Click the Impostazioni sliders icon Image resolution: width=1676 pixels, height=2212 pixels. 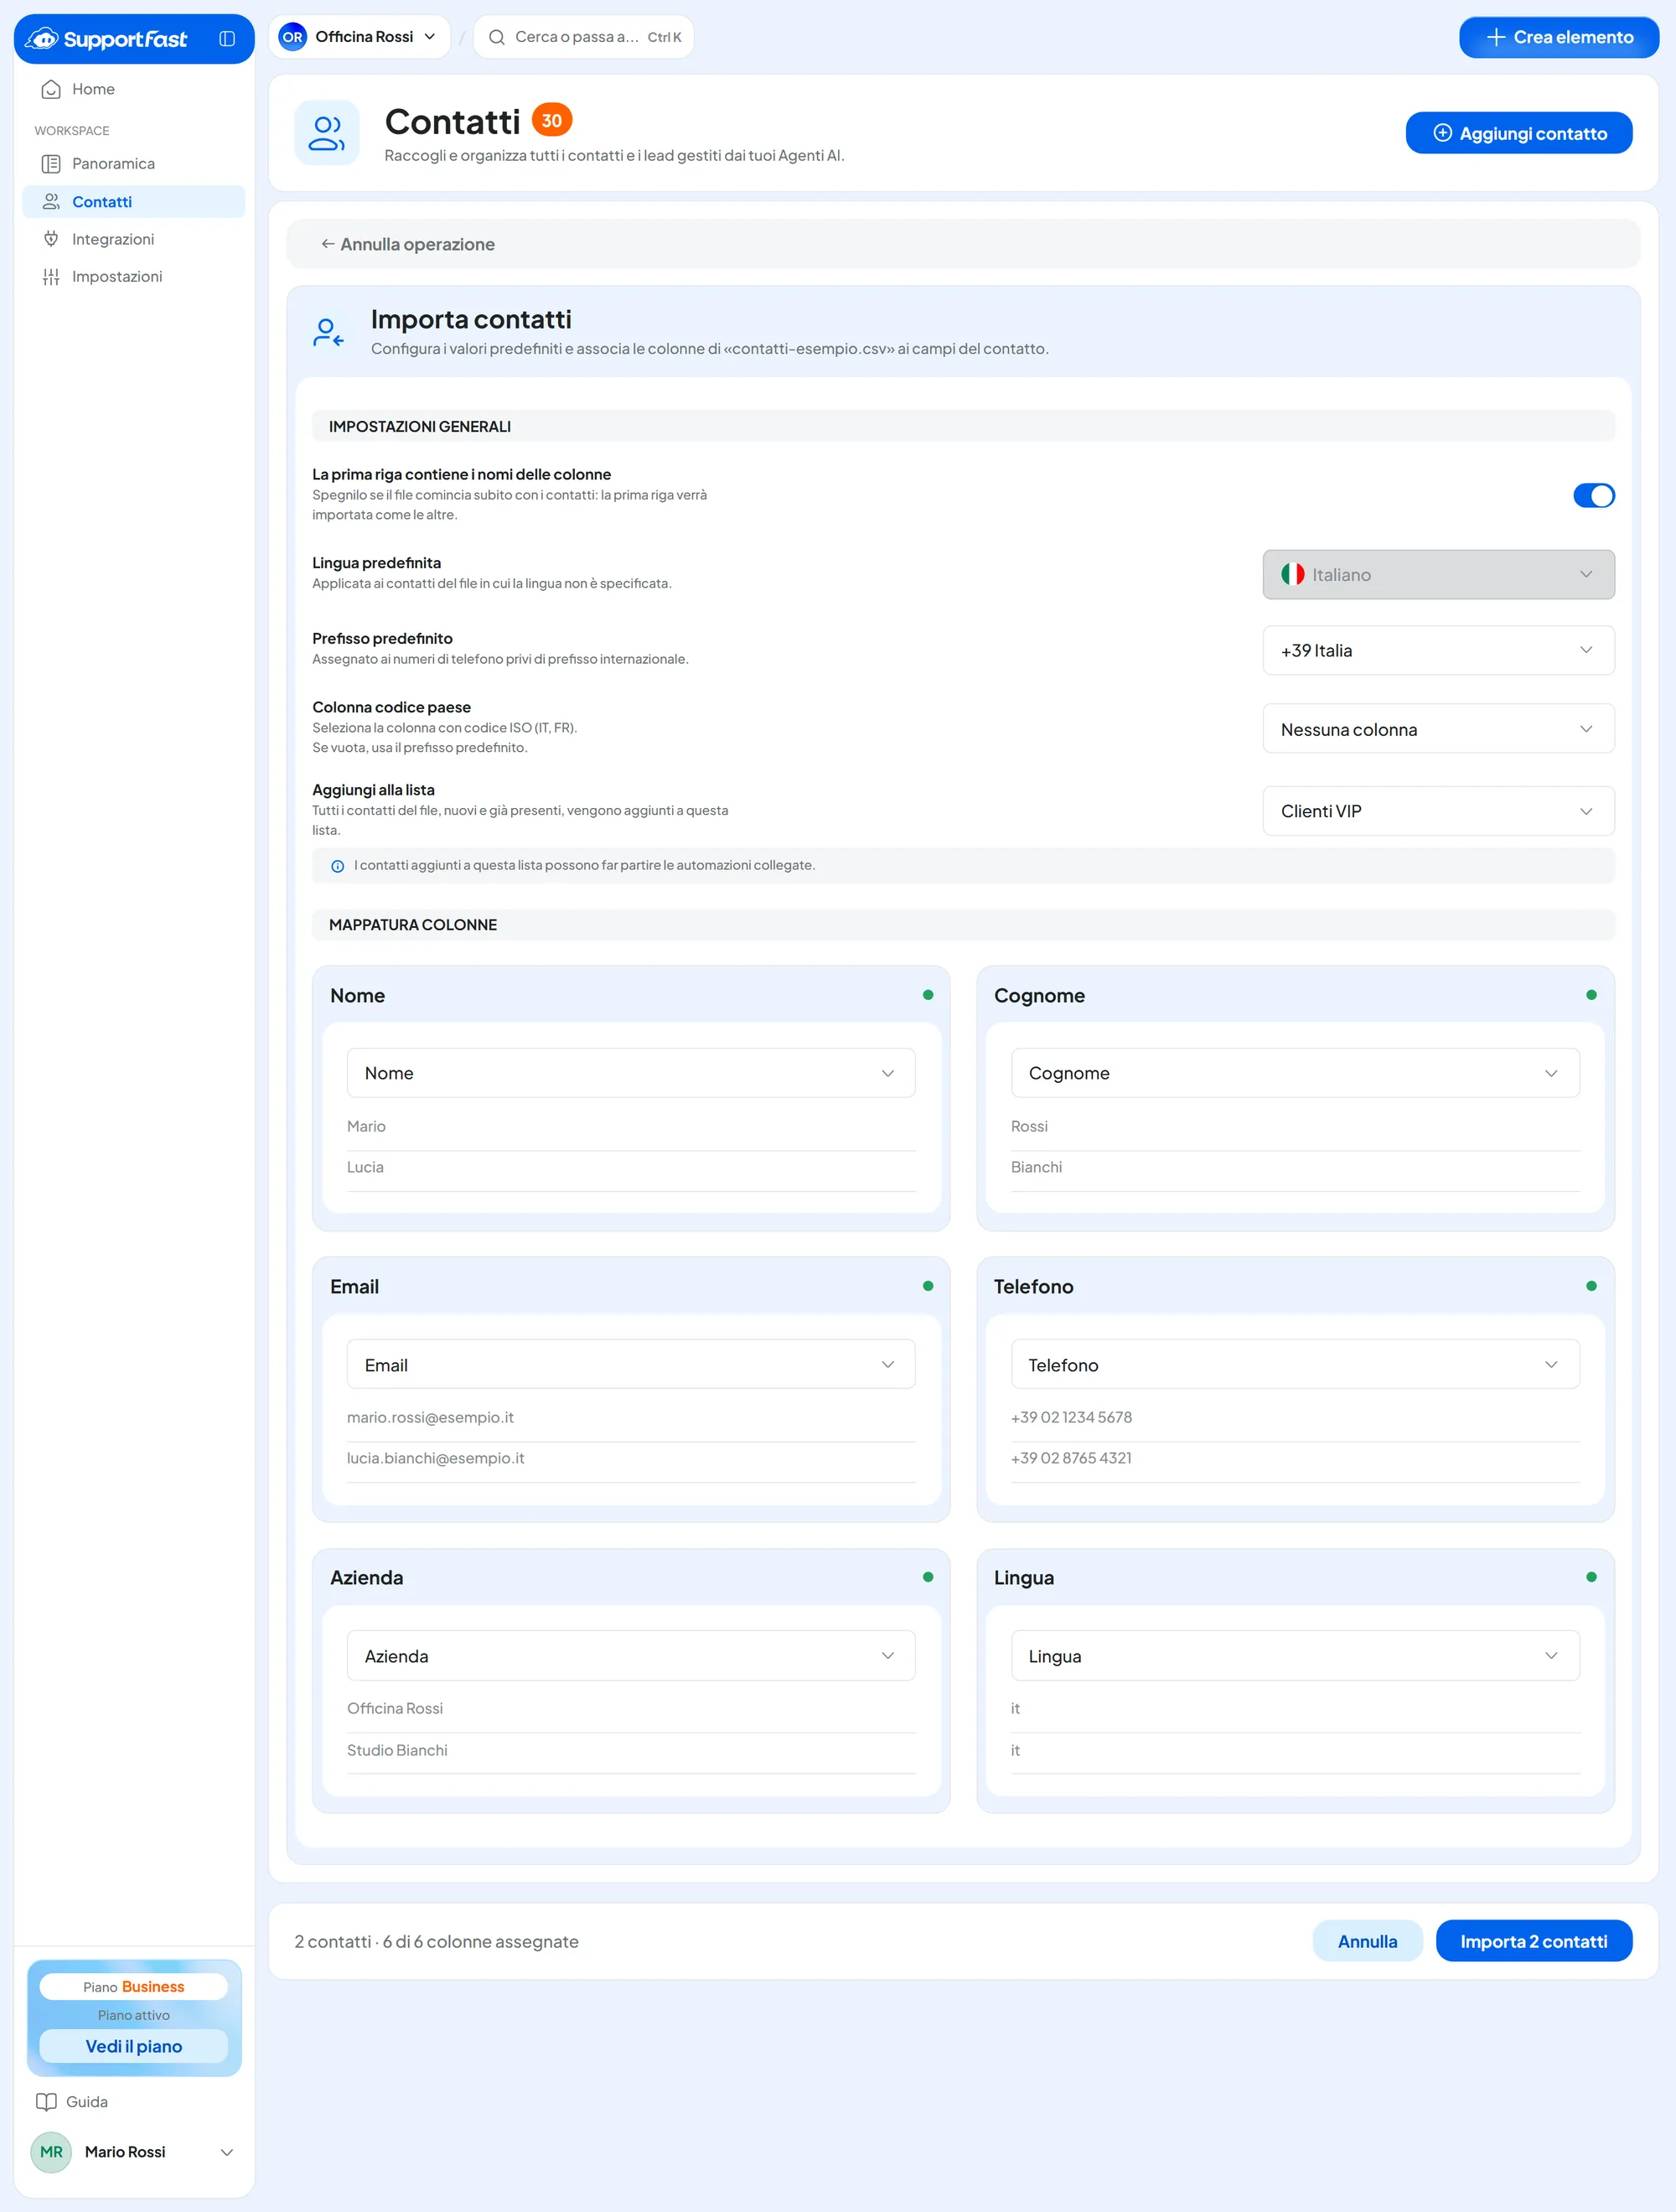coord(51,277)
